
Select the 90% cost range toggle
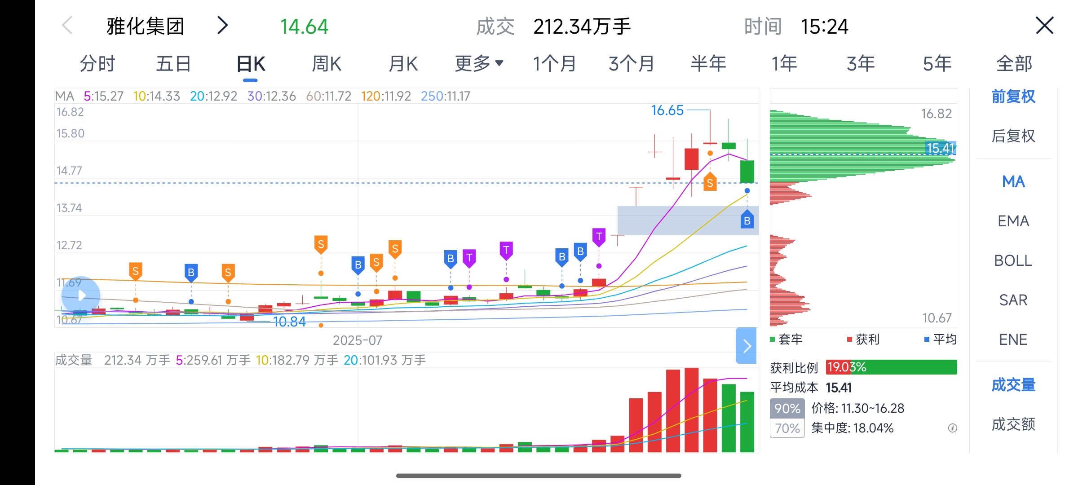tap(787, 408)
